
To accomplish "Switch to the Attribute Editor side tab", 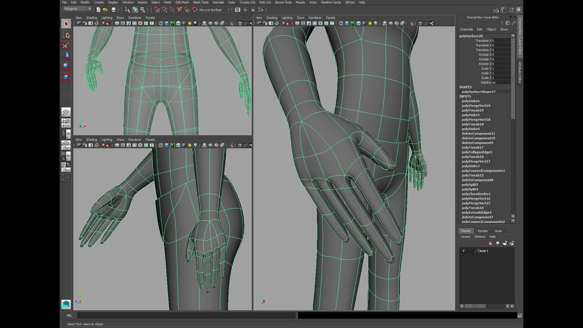I will coord(520,73).
